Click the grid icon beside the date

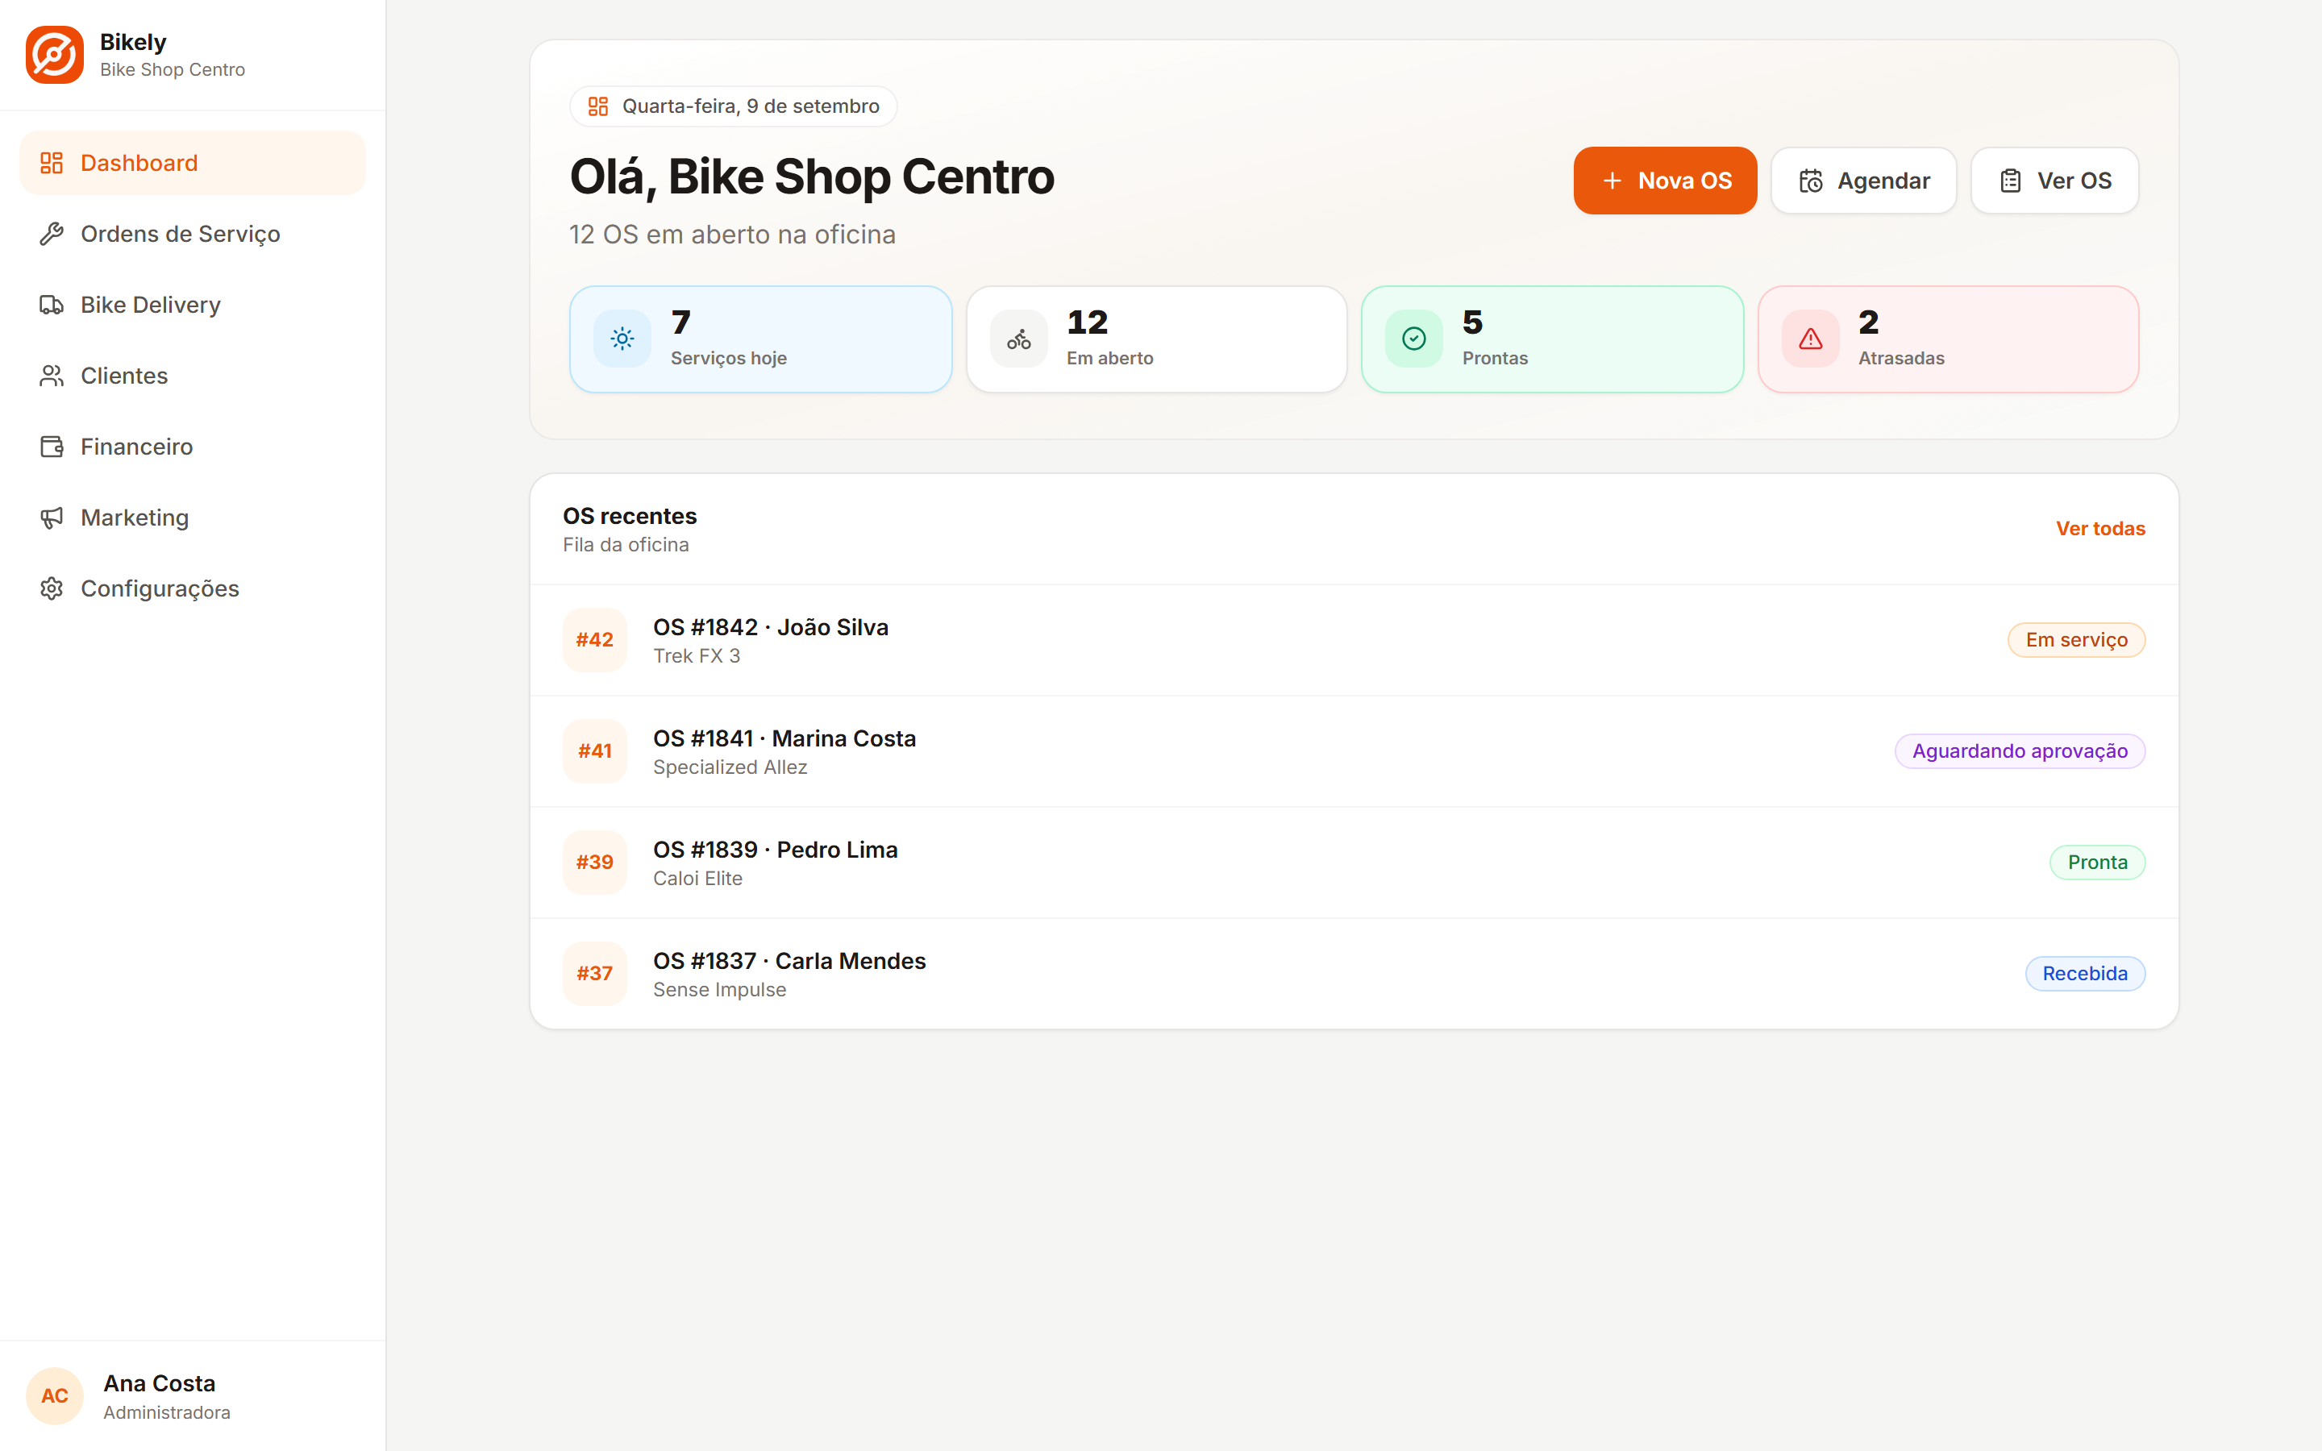coord(599,106)
